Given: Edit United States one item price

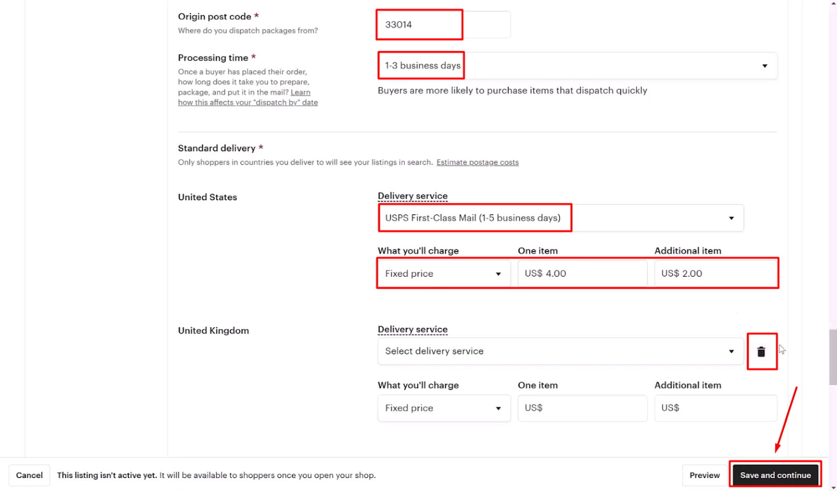Looking at the screenshot, I should pos(582,273).
